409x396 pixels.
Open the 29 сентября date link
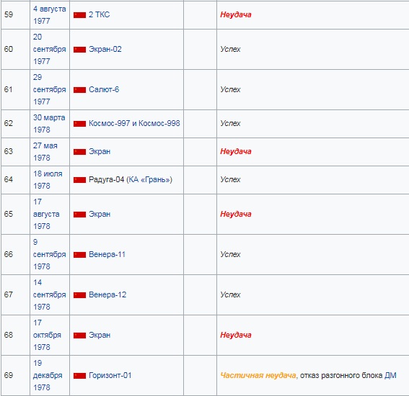49,84
